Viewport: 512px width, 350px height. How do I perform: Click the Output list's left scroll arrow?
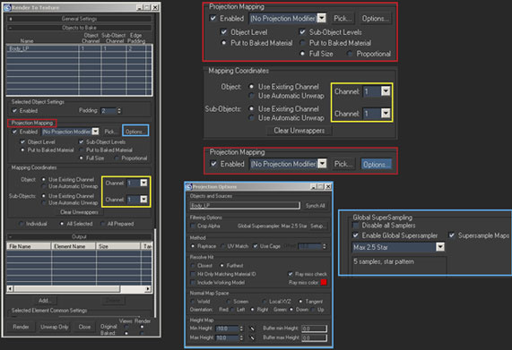[x=10, y=289]
